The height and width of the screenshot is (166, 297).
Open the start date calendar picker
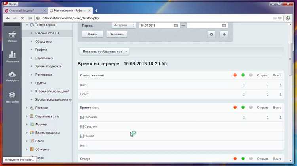click(x=176, y=26)
